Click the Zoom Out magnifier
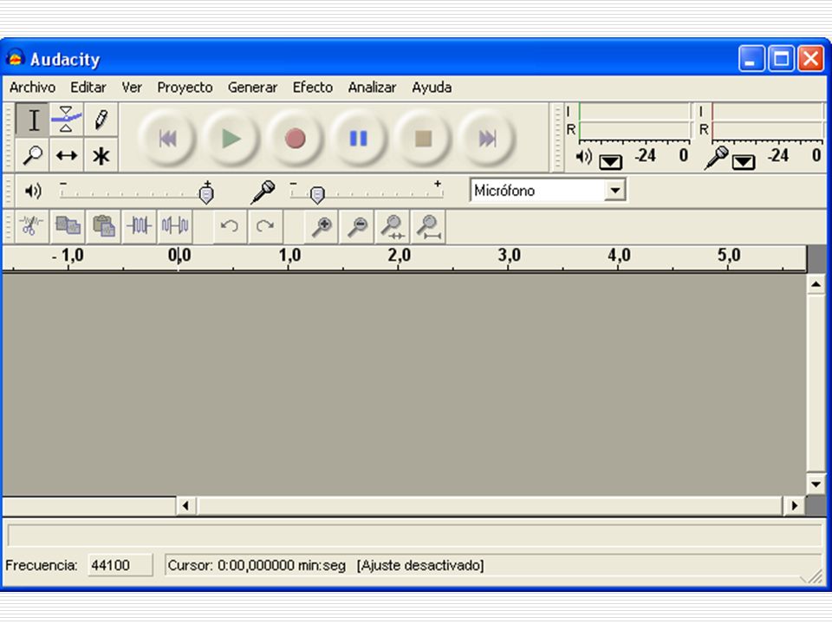 click(x=357, y=226)
